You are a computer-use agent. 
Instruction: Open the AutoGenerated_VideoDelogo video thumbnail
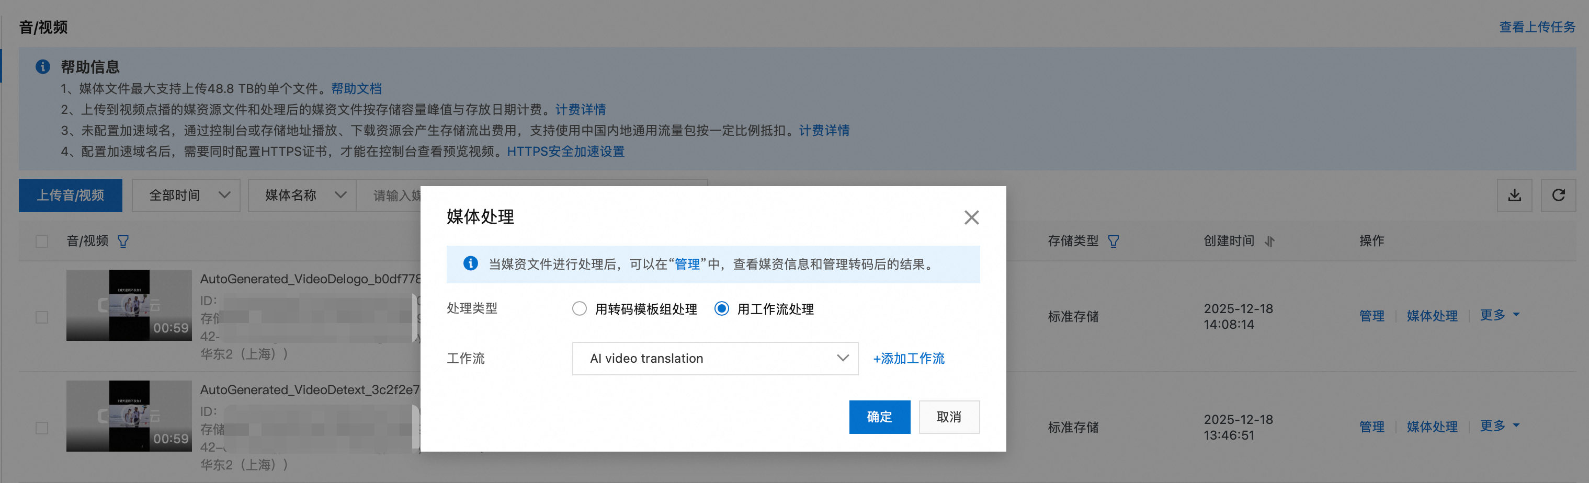tap(129, 305)
